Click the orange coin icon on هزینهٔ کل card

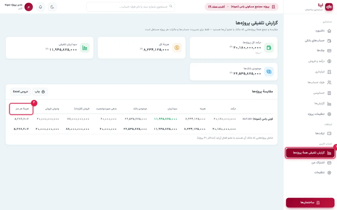tap(177, 48)
